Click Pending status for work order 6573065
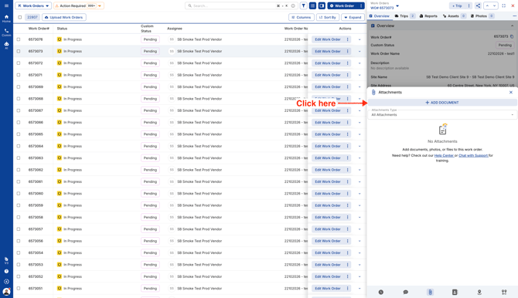518x298 pixels. (x=150, y=134)
